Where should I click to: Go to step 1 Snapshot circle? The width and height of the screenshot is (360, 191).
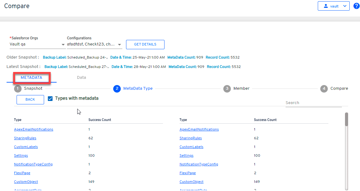18,88
